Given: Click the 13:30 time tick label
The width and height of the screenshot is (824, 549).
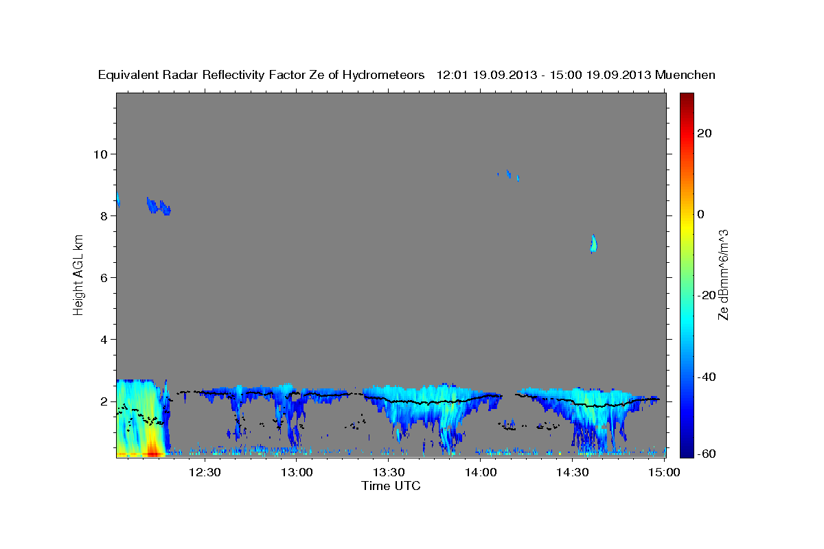Looking at the screenshot, I should click(389, 472).
